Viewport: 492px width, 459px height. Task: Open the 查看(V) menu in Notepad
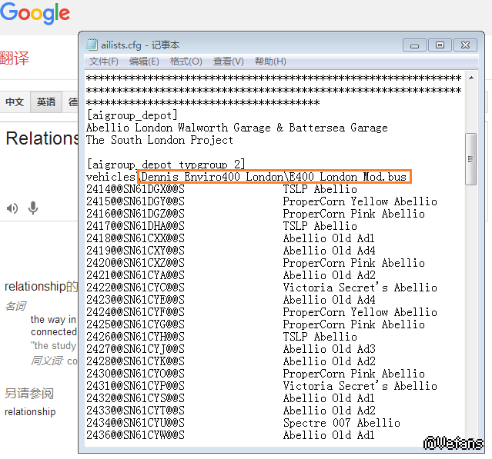pyautogui.click(x=228, y=62)
